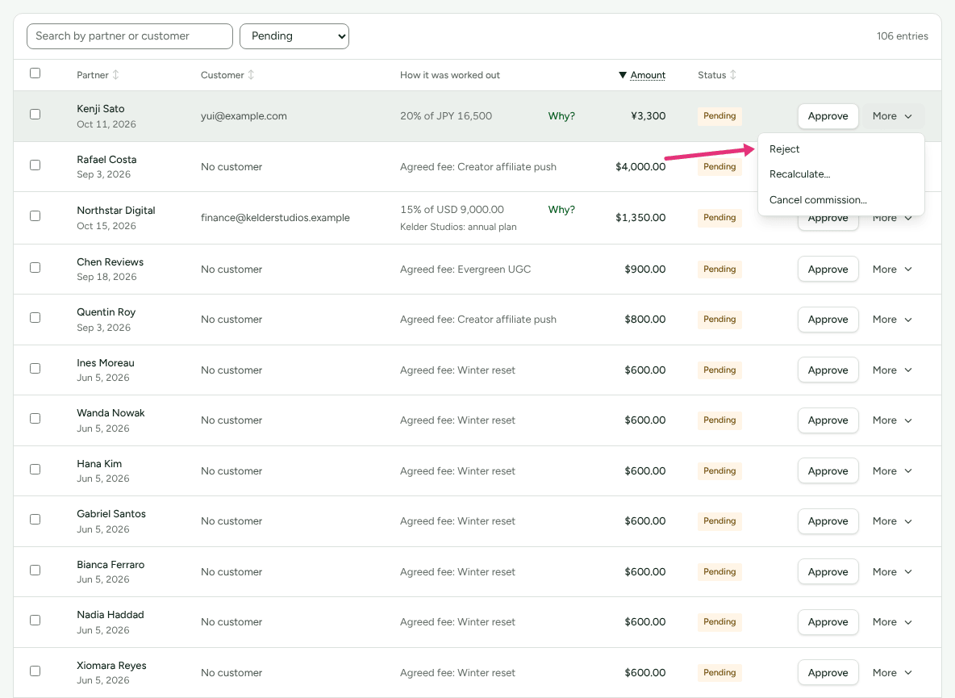
Task: Approve Gabriel Santos's commission
Action: 828,521
